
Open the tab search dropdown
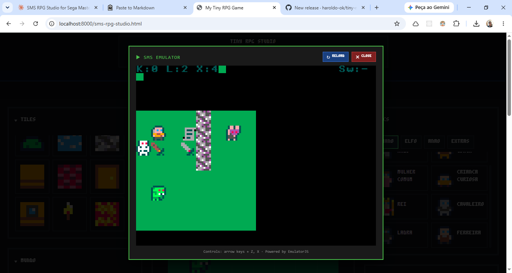tap(7, 7)
